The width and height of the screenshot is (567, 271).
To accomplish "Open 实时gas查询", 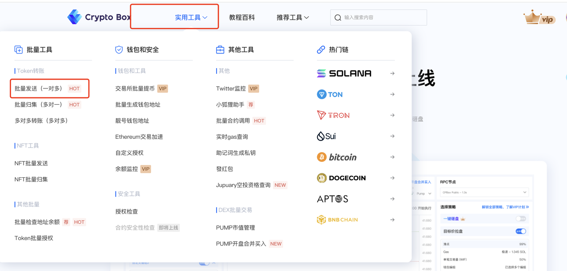I will click(232, 137).
